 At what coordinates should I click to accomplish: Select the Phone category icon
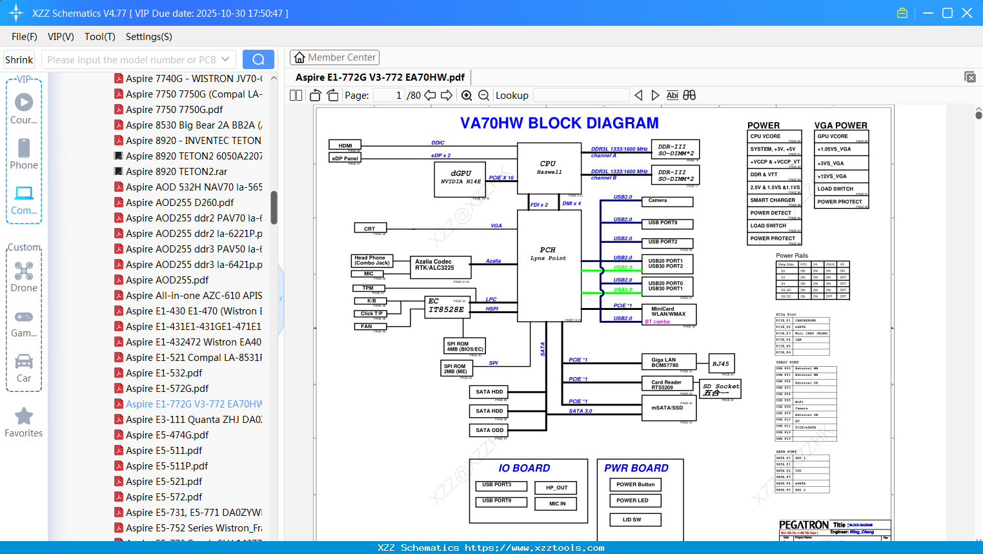tap(24, 154)
